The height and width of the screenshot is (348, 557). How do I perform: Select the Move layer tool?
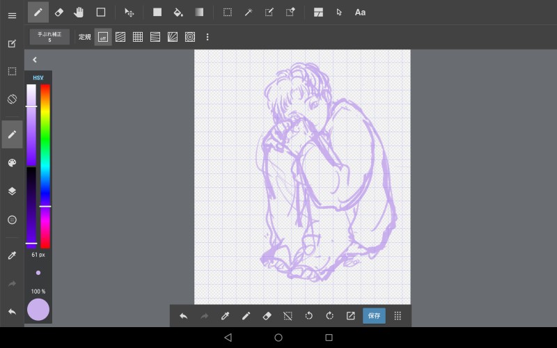click(130, 13)
